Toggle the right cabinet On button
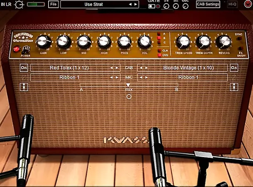 point(234,68)
